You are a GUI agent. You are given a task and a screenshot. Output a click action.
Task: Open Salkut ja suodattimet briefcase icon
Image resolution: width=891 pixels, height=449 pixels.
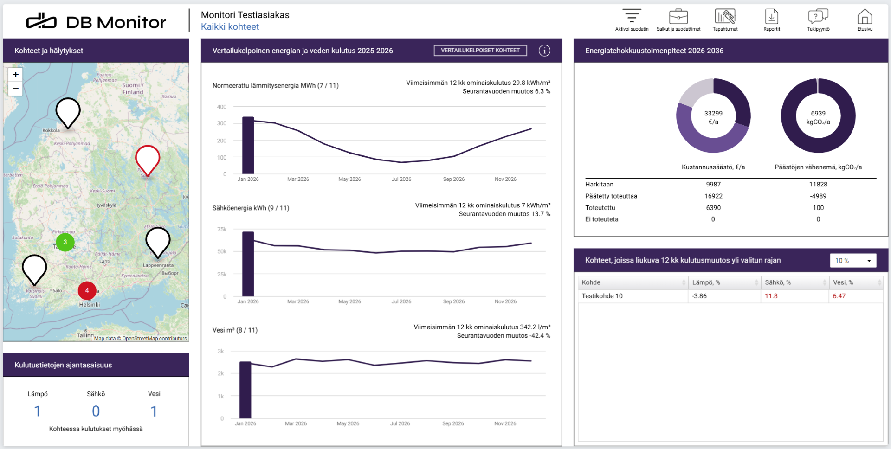coord(678,17)
